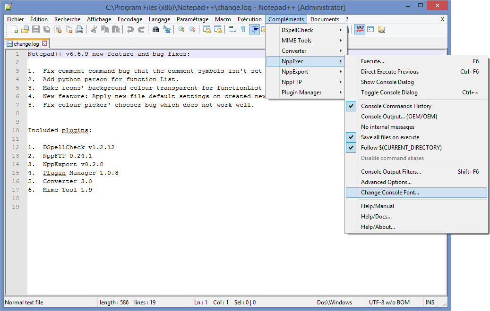490x311 pixels.
Task: Toggle Save all files on execute
Action: pyautogui.click(x=416, y=137)
